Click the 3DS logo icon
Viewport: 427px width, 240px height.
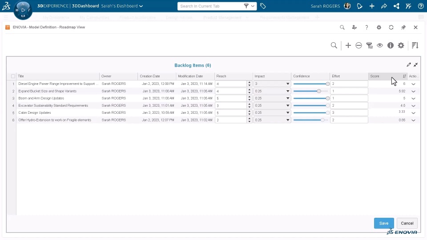point(6,6)
